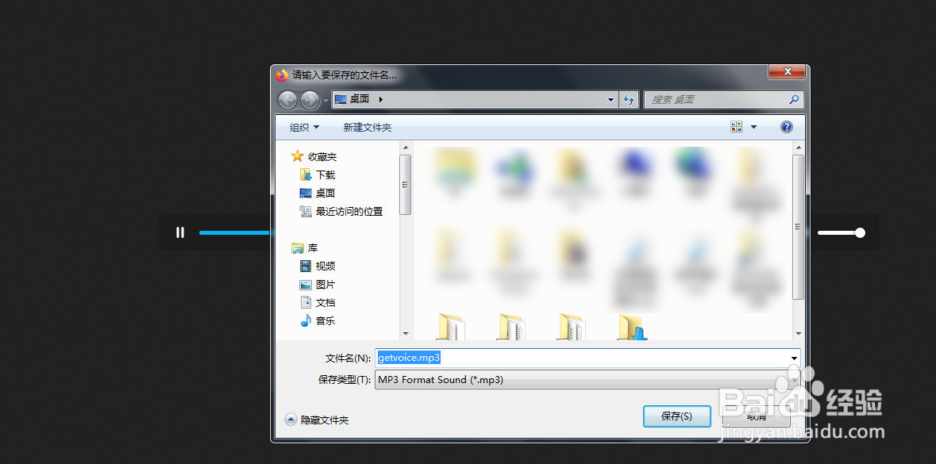Open the 文件名 dropdown arrow
This screenshot has height=464, width=936.
pos(795,359)
